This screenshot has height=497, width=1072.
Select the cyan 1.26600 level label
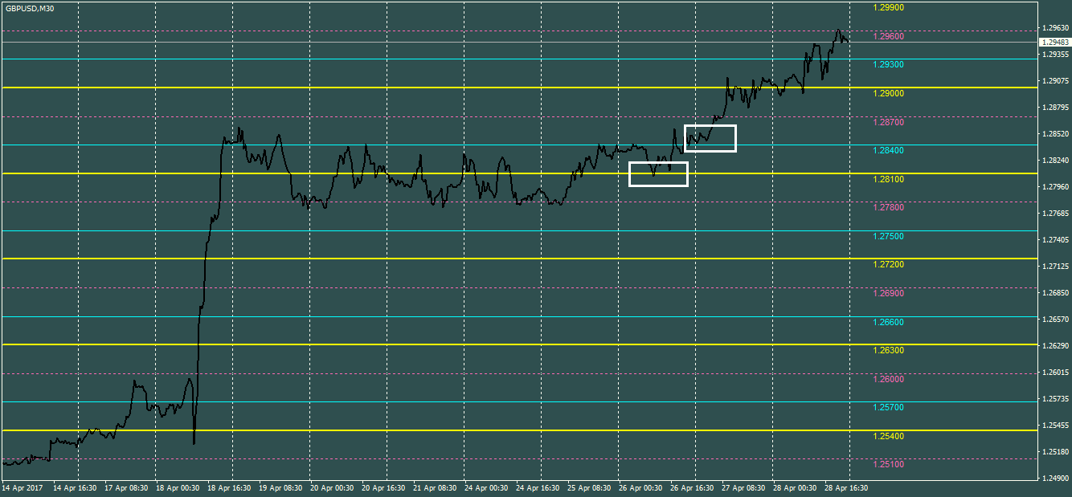click(888, 322)
